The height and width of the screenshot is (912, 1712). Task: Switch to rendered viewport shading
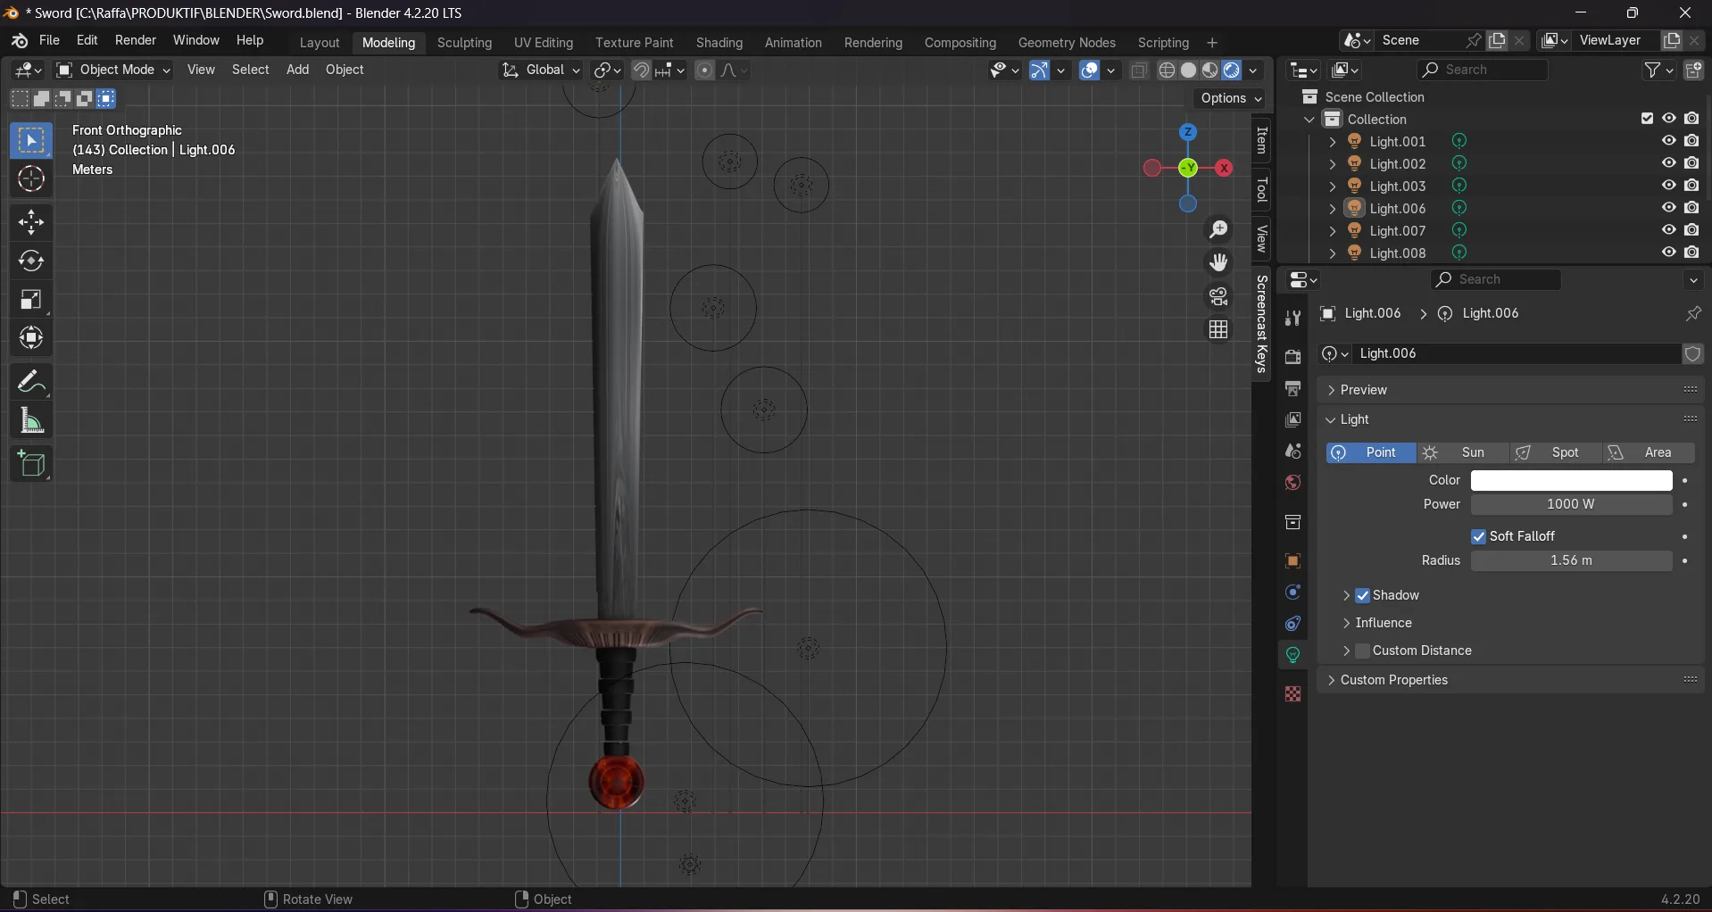pyautogui.click(x=1232, y=70)
